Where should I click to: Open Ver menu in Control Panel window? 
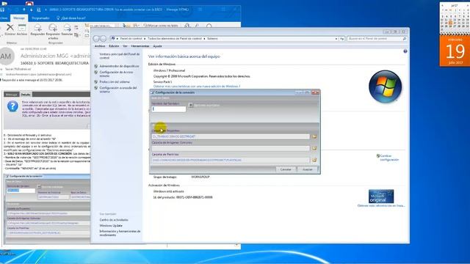(125, 46)
